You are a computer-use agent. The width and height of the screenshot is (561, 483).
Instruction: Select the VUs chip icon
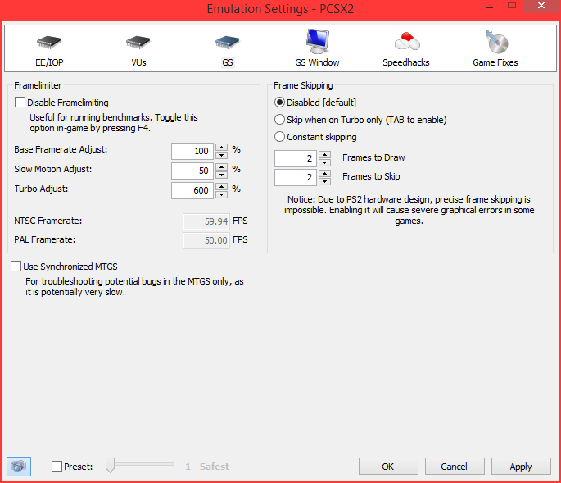(138, 41)
